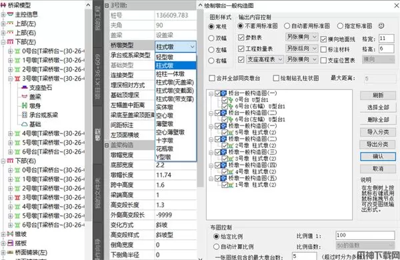Open the 另张纵向 dropdown beside 工程数量表
This screenshot has height=260, width=400.
pyautogui.click(x=301, y=48)
